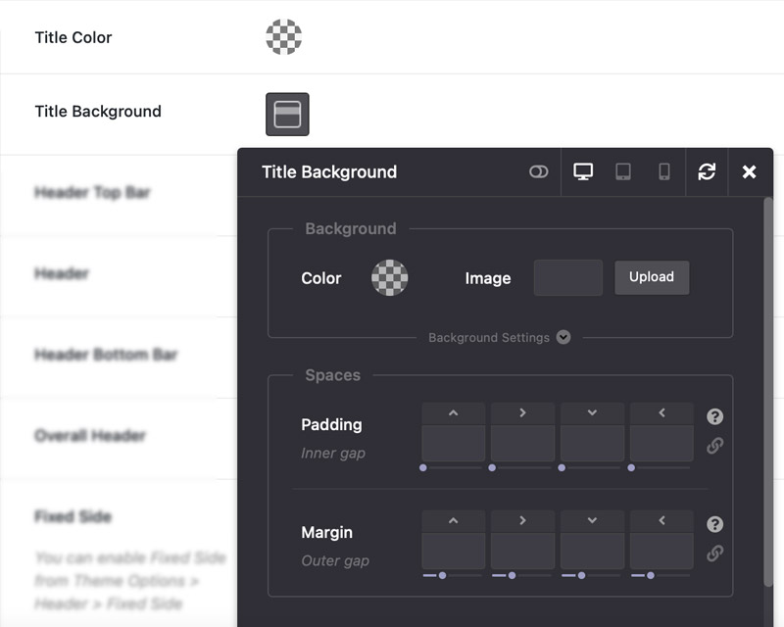This screenshot has width=784, height=627.
Task: Open the Margin help question icon
Action: (x=715, y=524)
